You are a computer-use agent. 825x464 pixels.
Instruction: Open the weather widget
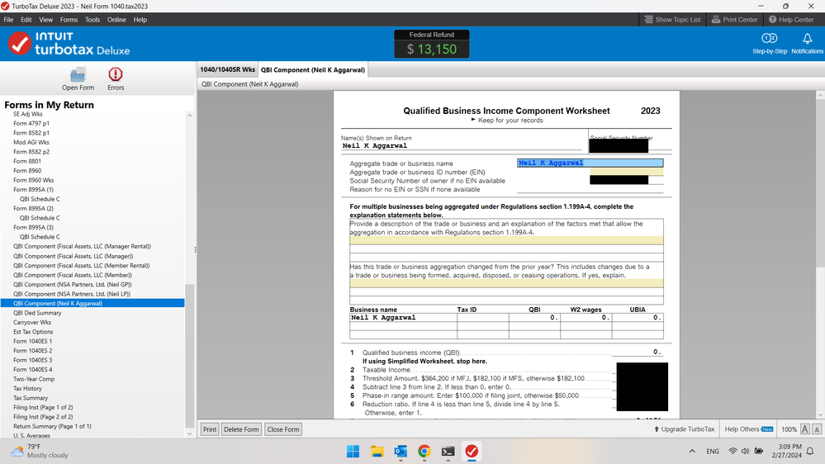click(x=40, y=451)
